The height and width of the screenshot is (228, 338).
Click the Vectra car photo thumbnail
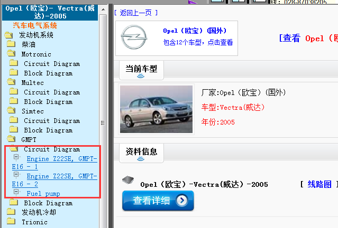pyautogui.click(x=156, y=109)
